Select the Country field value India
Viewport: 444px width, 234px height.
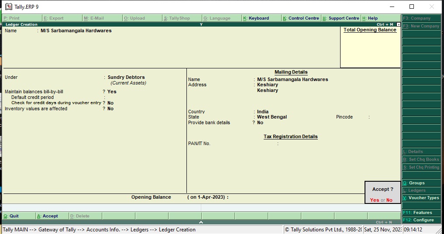pyautogui.click(x=263, y=112)
